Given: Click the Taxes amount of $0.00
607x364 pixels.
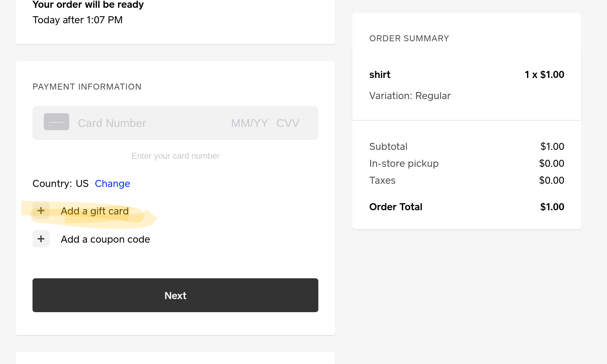Looking at the screenshot, I should point(552,181).
